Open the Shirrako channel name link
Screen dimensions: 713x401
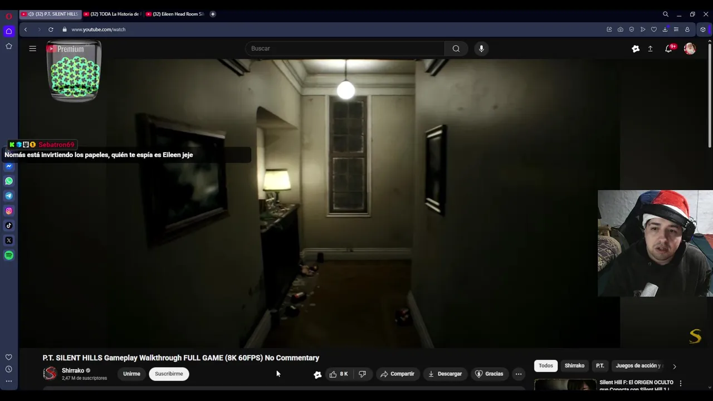click(x=73, y=370)
